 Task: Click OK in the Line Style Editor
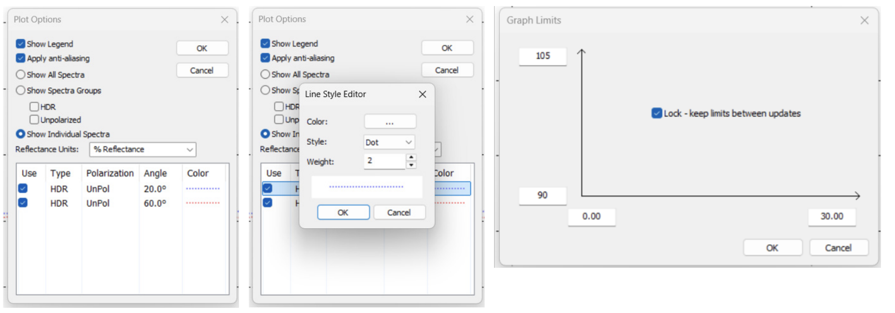[x=343, y=213]
